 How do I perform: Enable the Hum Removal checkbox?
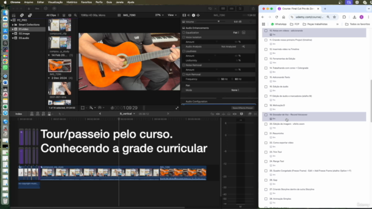[184, 74]
